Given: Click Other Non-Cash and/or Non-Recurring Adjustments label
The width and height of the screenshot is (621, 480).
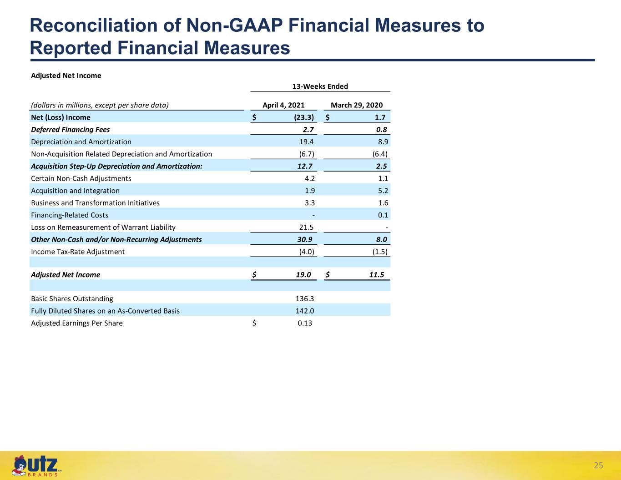Looking at the screenshot, I should (116, 239).
